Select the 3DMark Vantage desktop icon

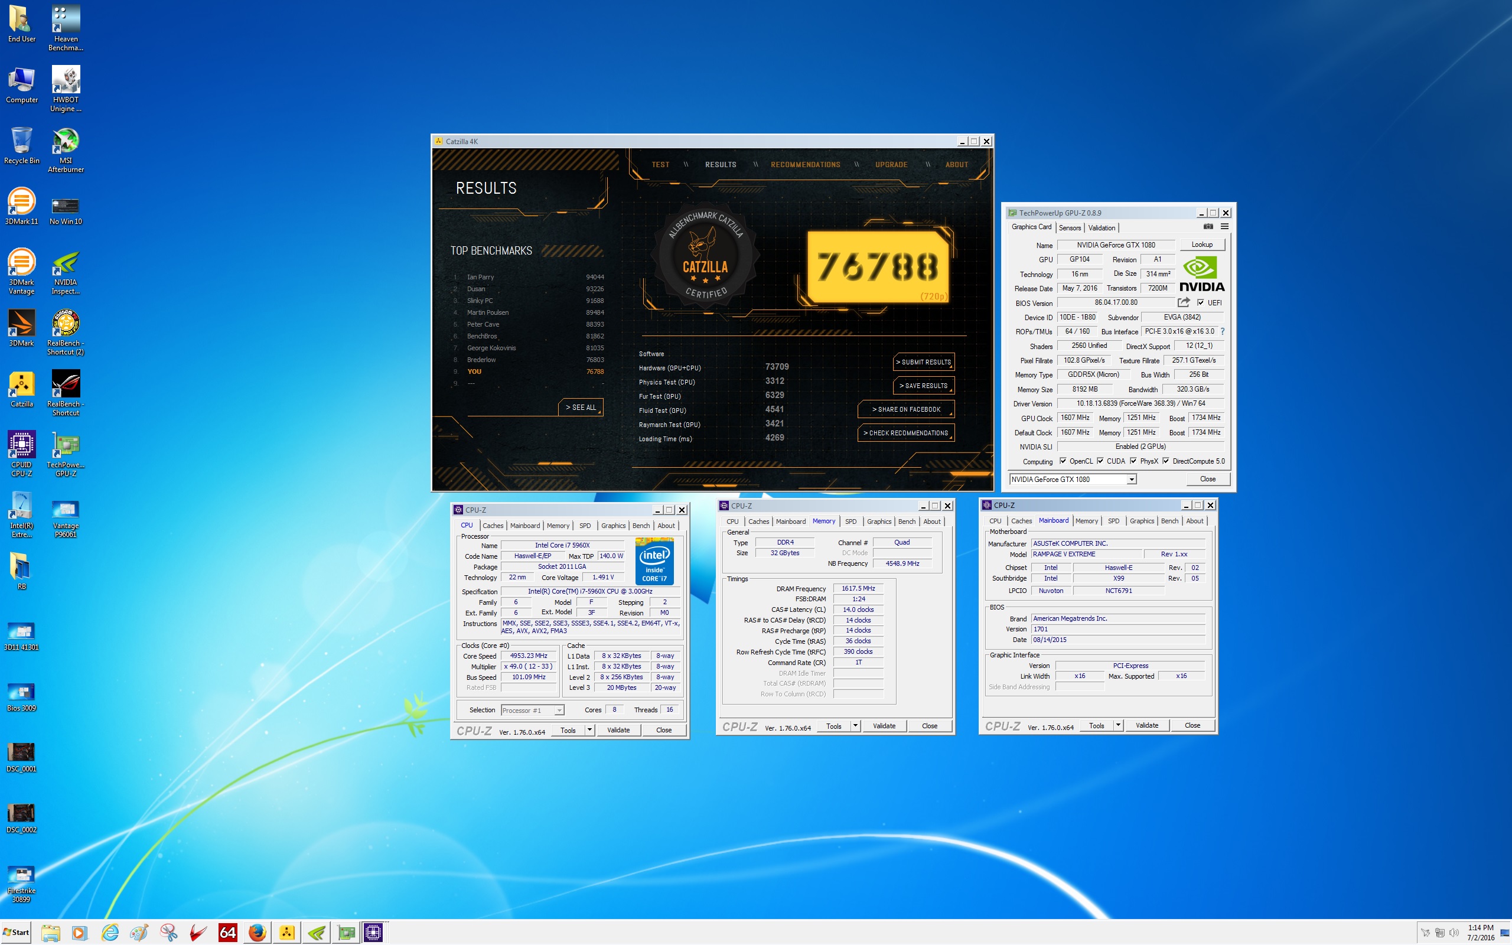(21, 271)
